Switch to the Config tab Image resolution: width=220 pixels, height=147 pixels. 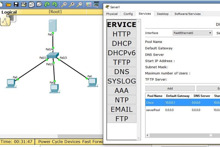click(128, 14)
